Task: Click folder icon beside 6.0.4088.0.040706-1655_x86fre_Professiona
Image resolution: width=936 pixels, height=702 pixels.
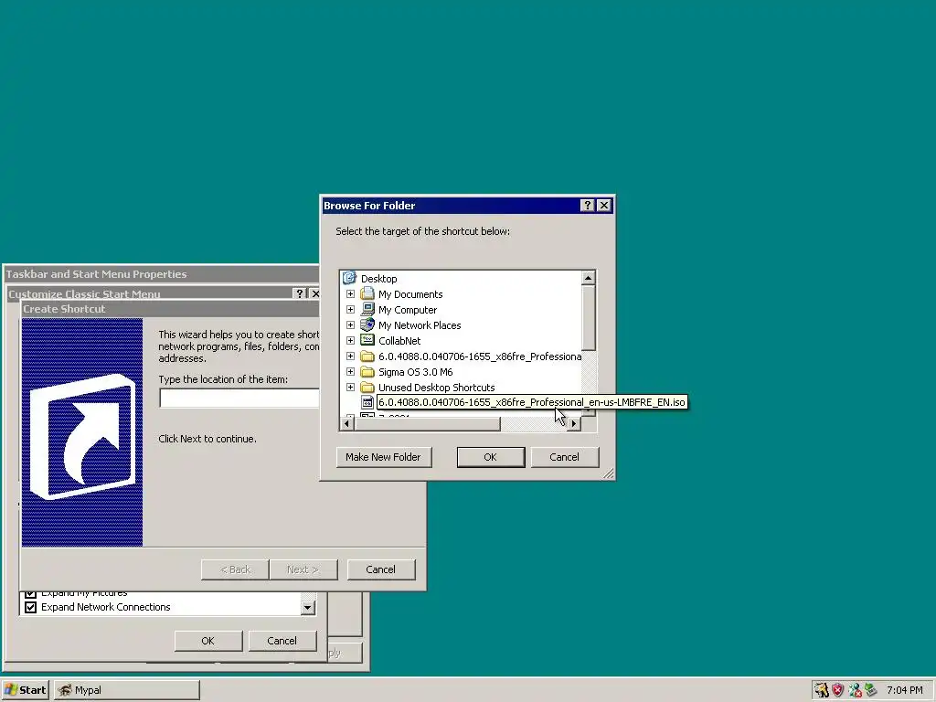Action: coord(367,356)
